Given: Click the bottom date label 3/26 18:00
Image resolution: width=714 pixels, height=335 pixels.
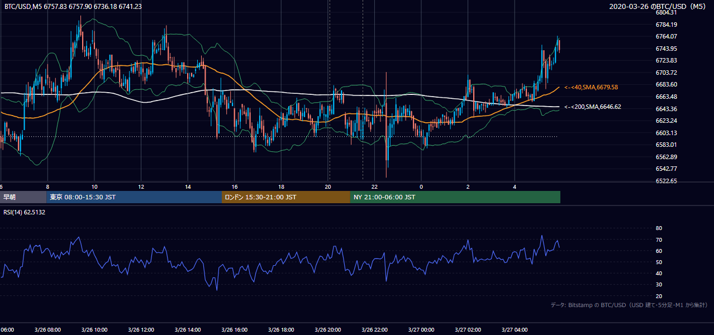Looking at the screenshot, I should [281, 330].
